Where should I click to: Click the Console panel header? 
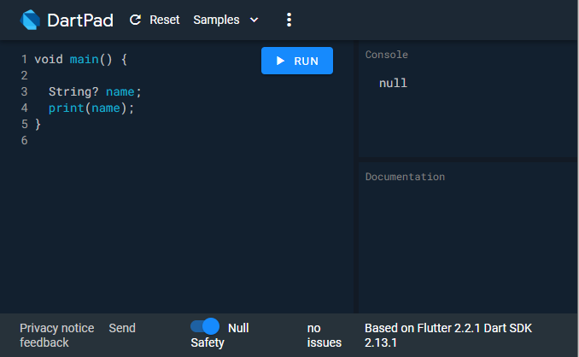tap(387, 55)
